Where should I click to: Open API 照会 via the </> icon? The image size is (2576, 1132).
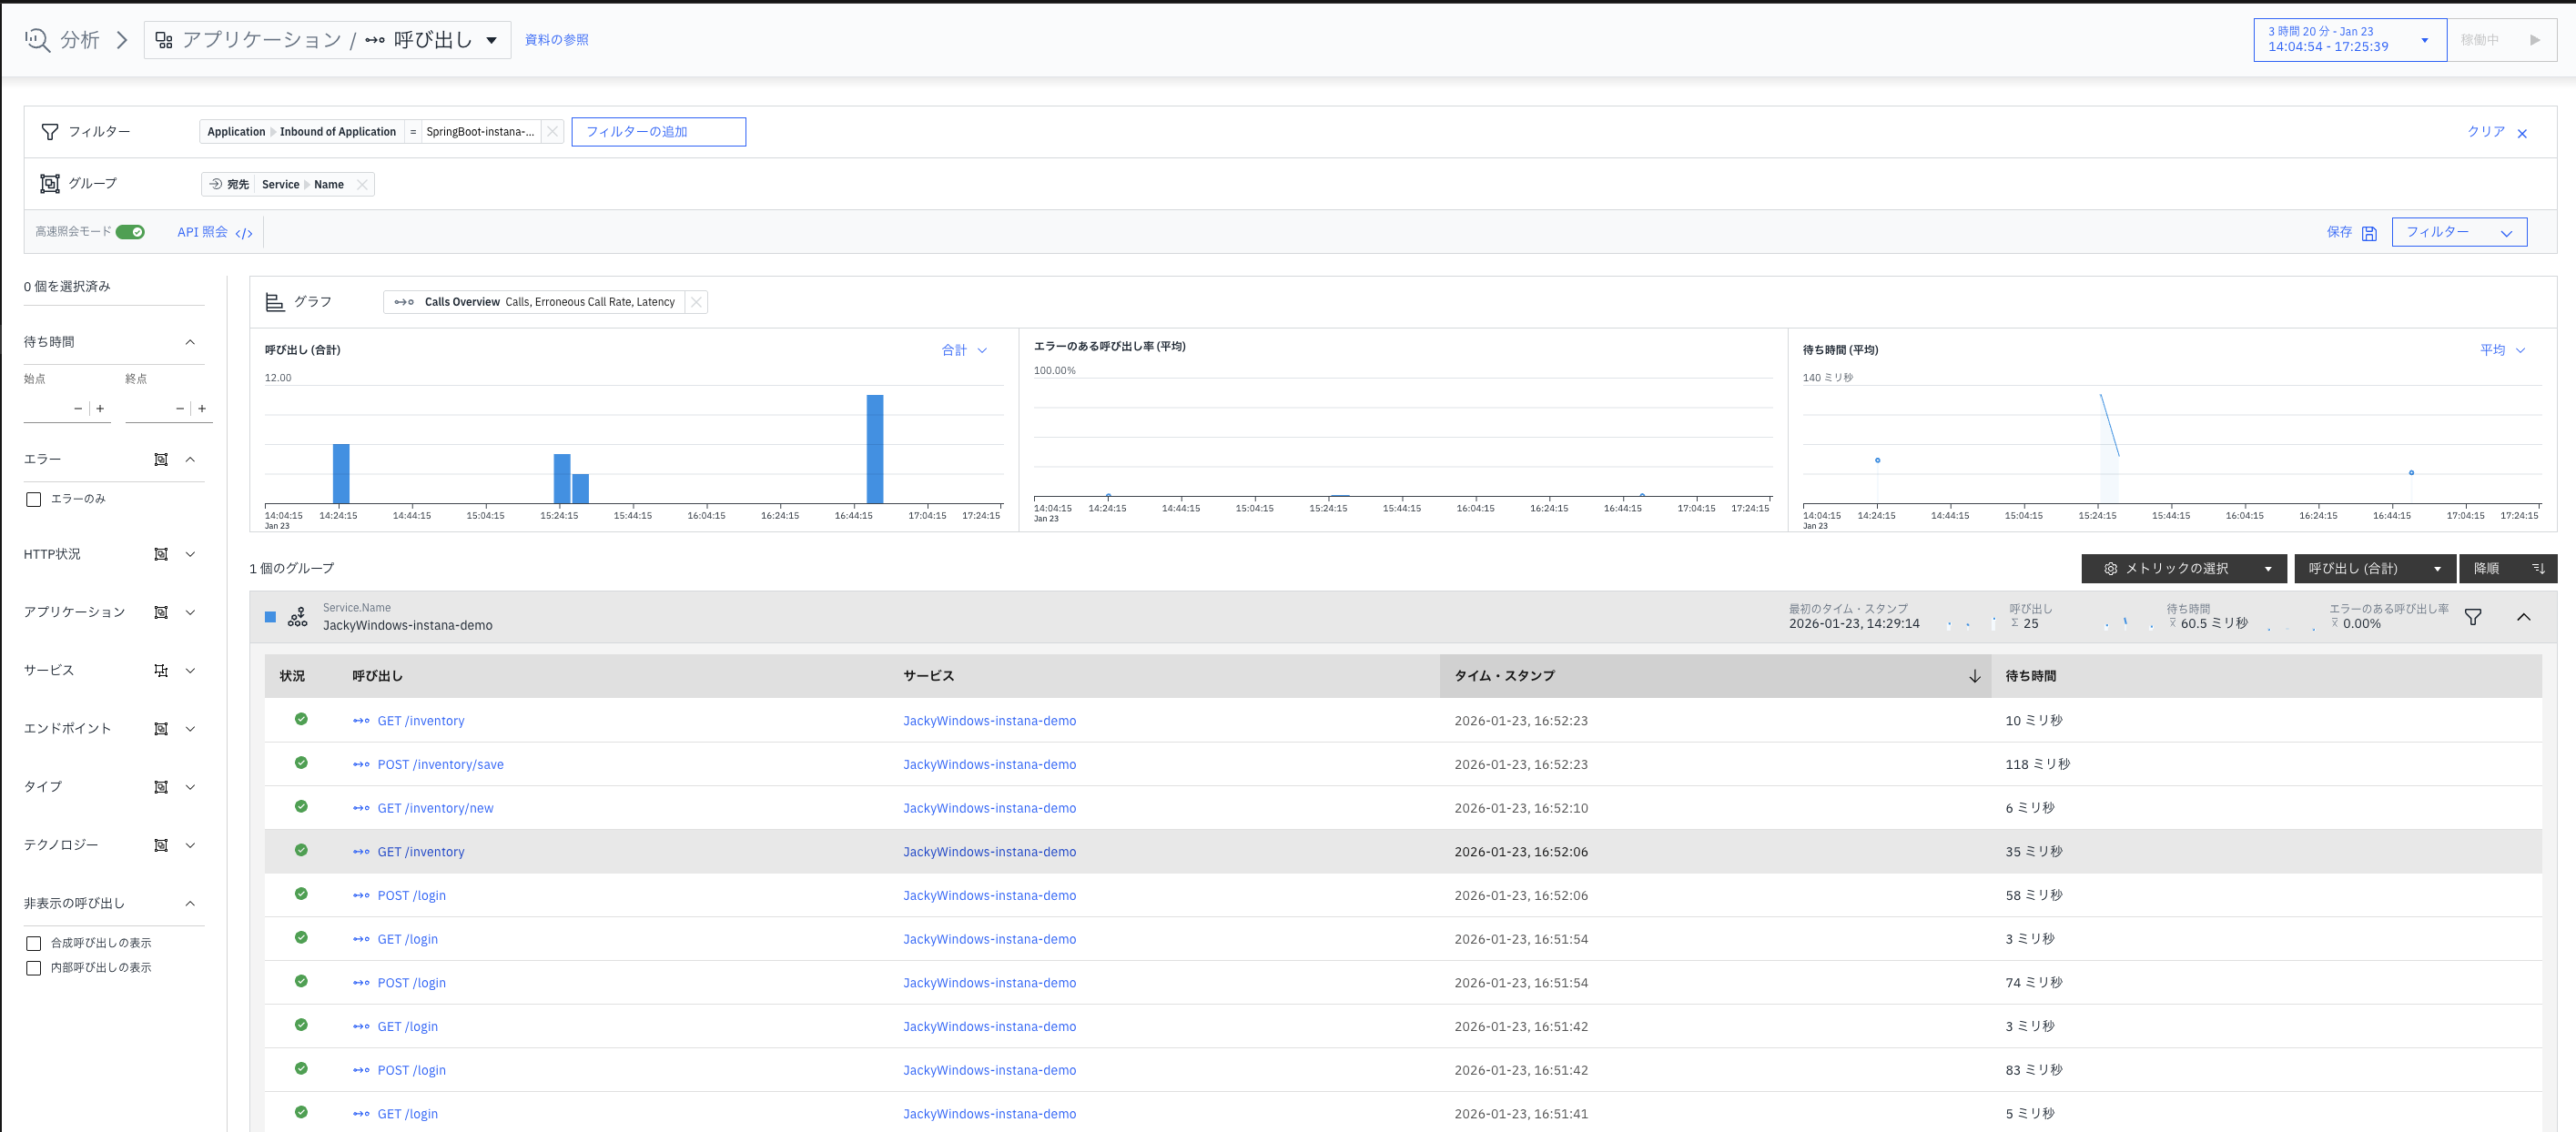click(x=244, y=232)
